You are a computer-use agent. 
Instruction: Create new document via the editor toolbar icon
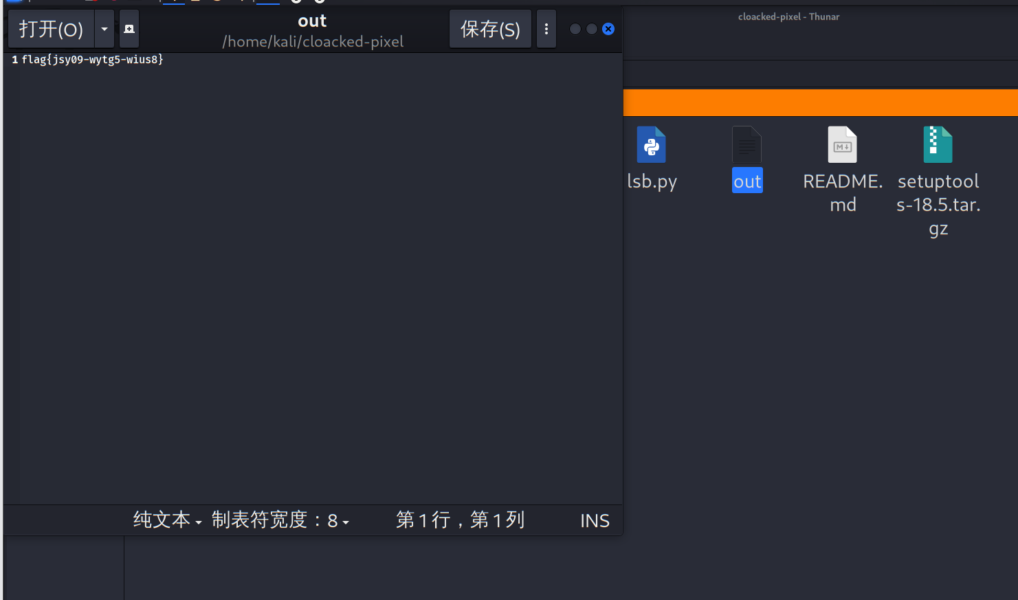129,28
